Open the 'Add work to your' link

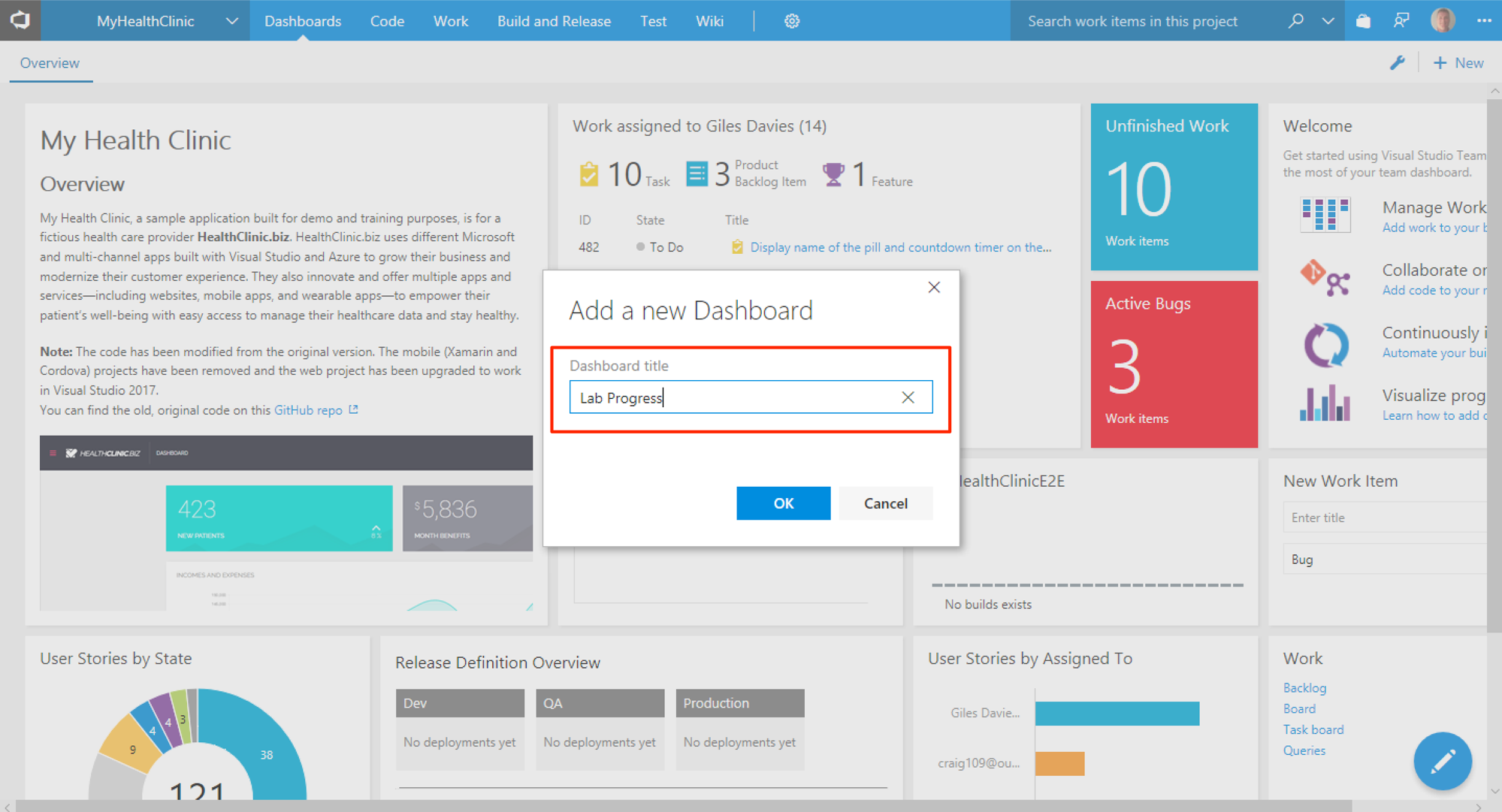(x=1434, y=228)
